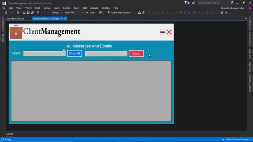Select the Search text box on the form
Screen dimensions: 253x142
coord(45,54)
